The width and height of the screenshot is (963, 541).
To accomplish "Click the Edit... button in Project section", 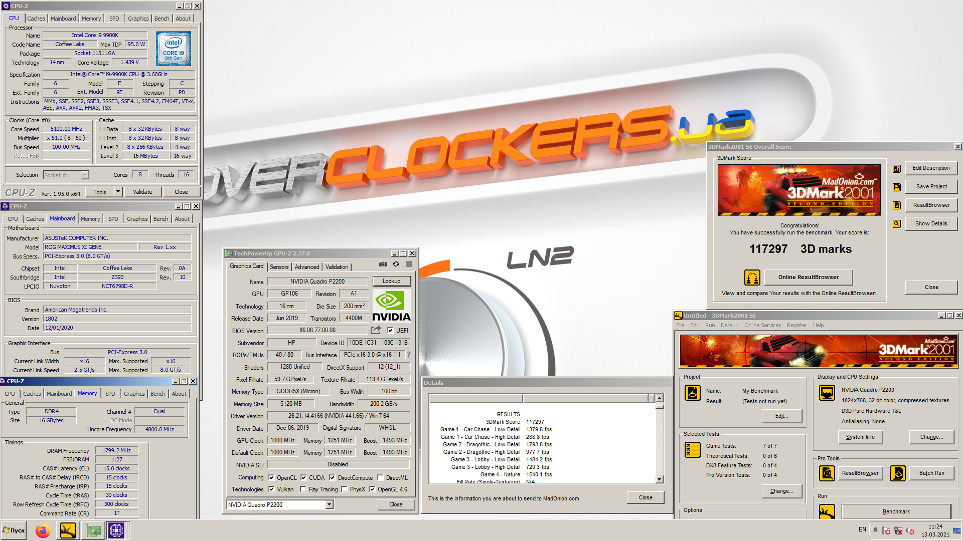I will click(781, 416).
